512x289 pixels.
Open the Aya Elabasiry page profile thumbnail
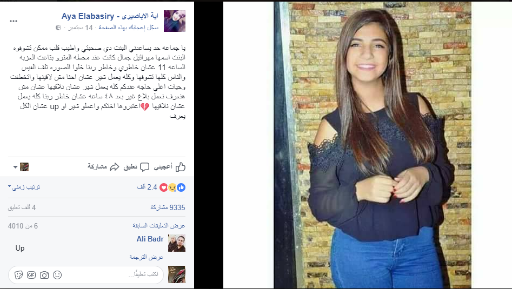[x=175, y=21]
